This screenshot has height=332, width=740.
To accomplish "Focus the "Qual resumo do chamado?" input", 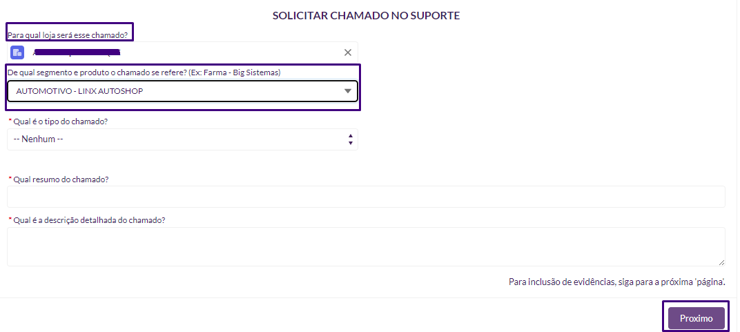I will point(366,197).
